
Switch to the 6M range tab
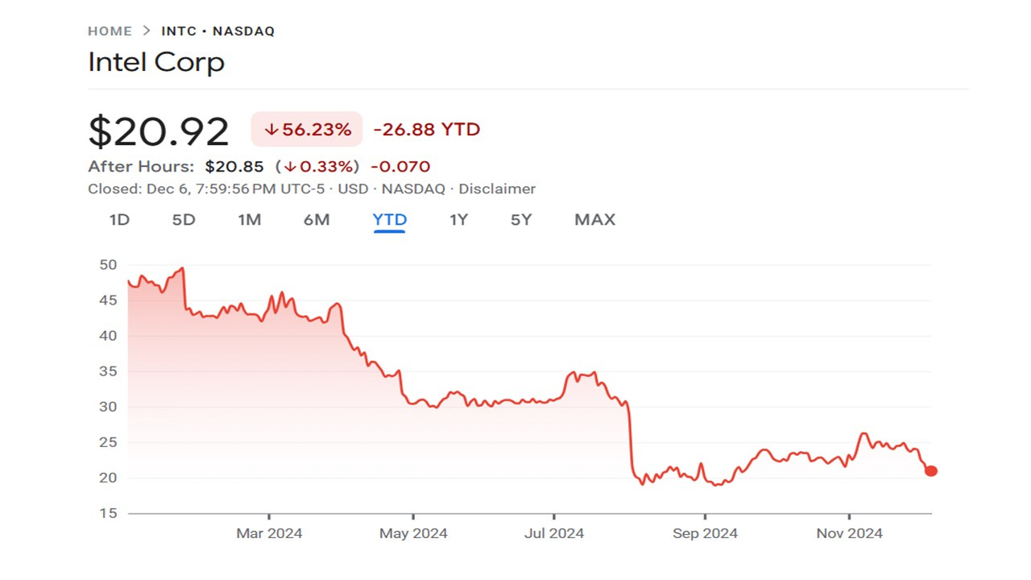317,220
